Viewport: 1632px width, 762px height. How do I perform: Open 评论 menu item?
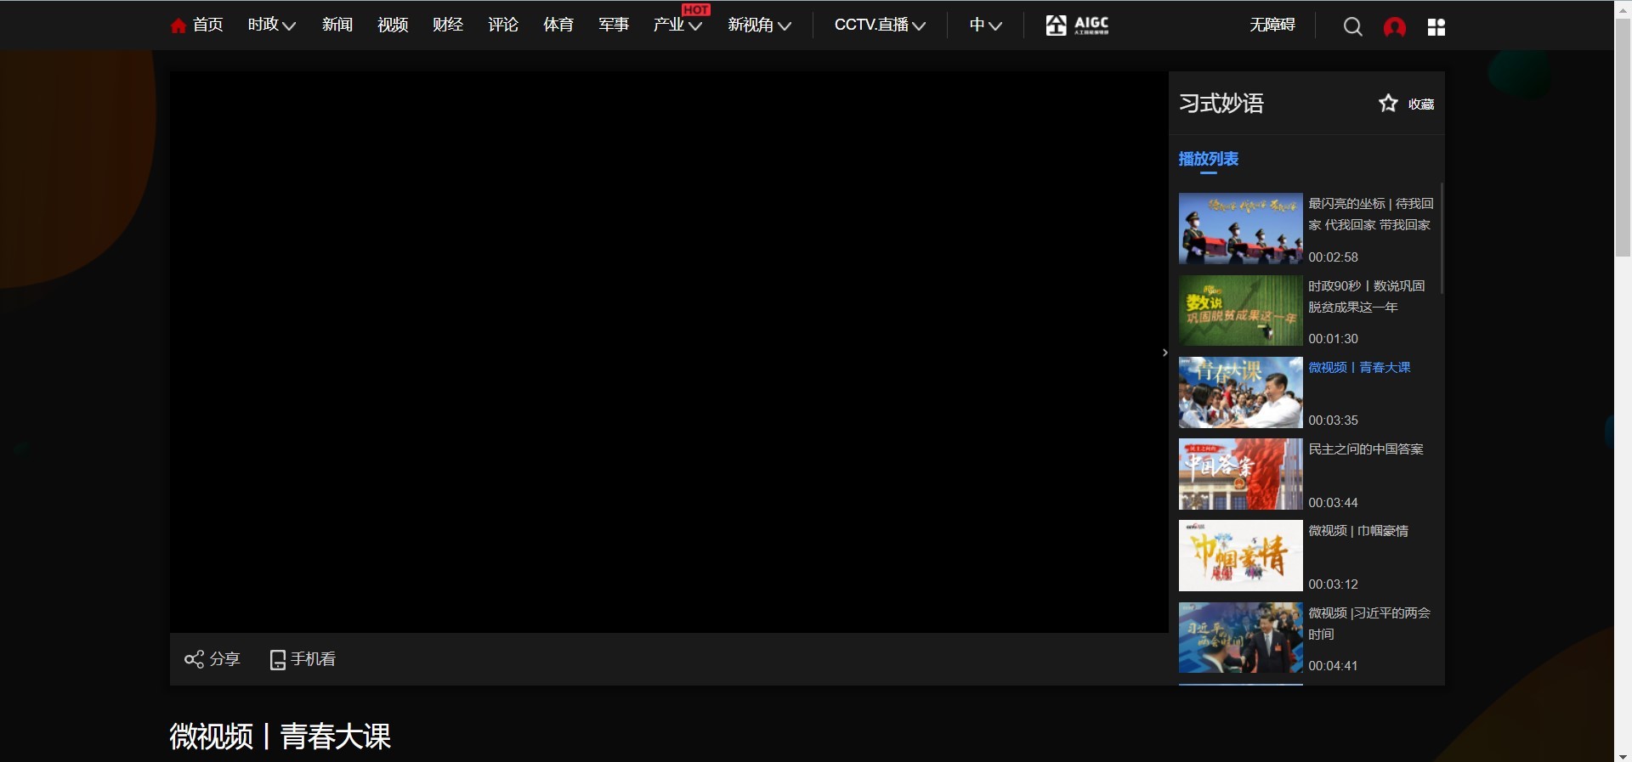503,25
